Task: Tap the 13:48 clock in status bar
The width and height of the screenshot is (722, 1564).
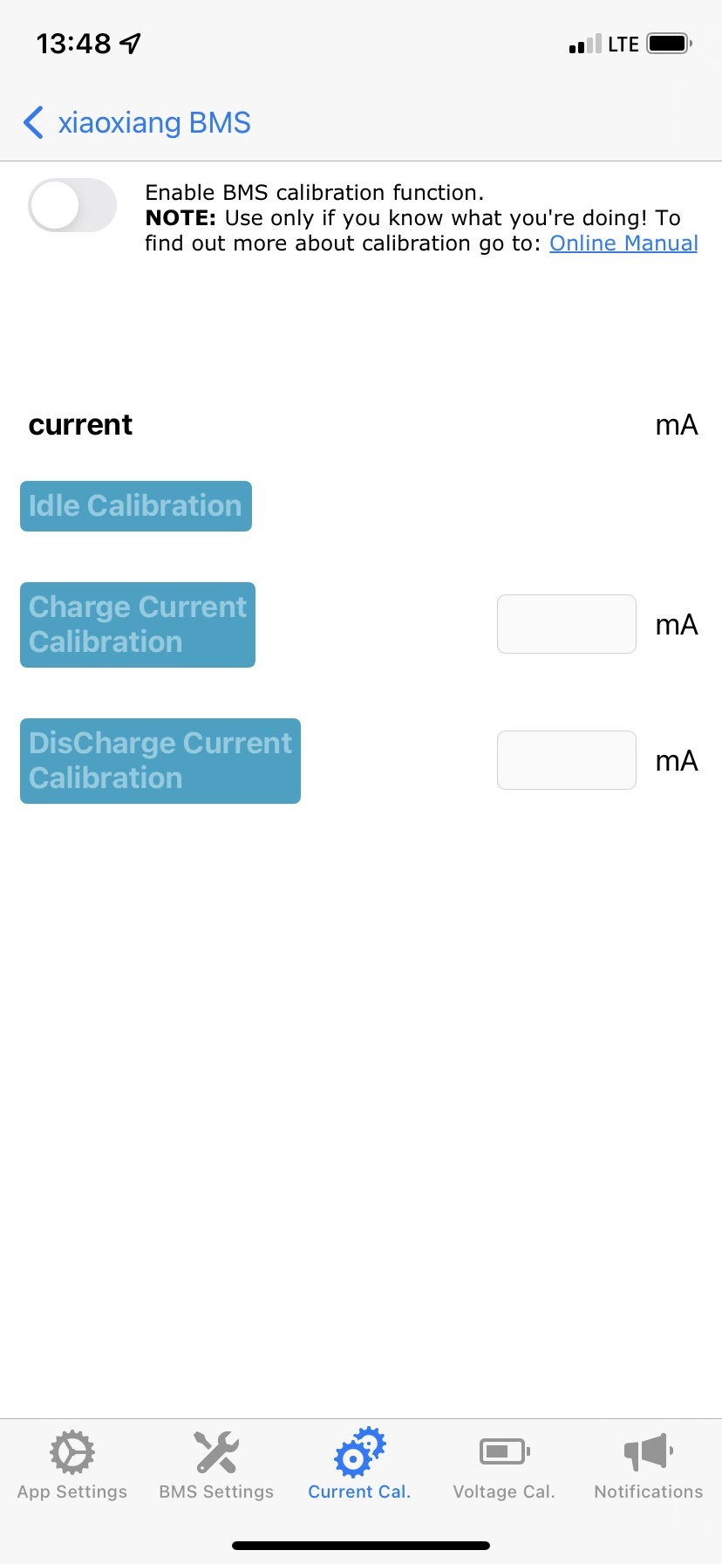Action: [x=74, y=43]
